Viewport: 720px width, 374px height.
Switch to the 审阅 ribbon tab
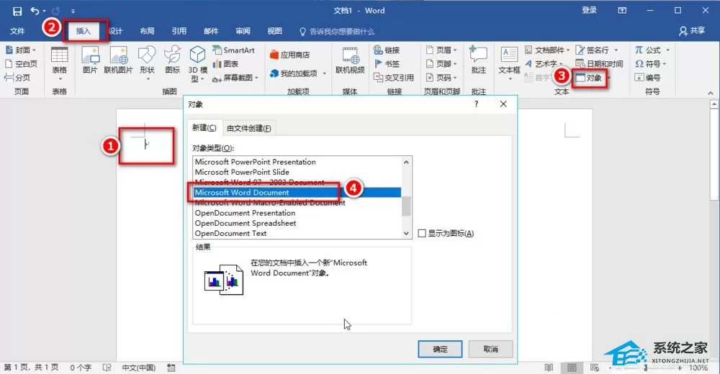[x=243, y=31]
